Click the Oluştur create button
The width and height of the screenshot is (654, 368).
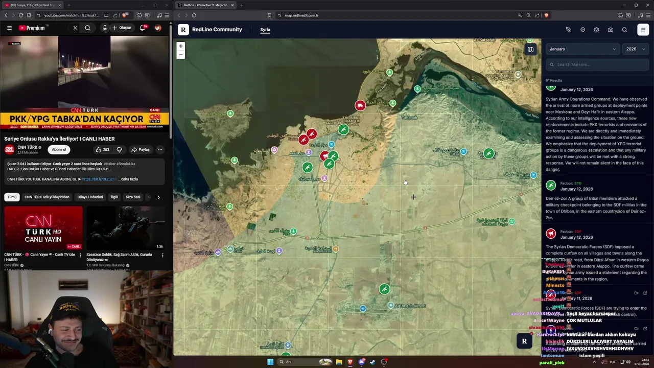122,28
